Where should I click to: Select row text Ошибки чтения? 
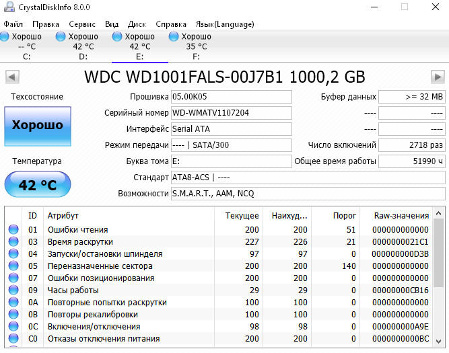click(78, 229)
